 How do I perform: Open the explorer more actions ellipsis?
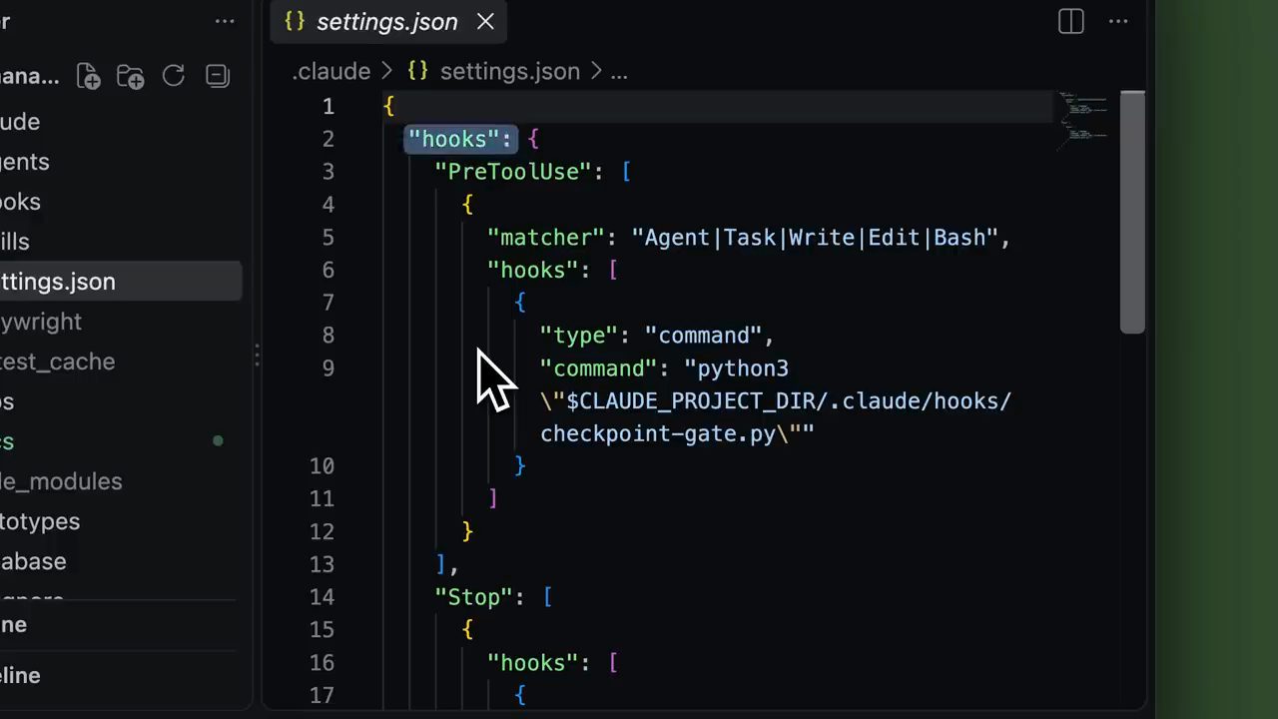click(x=225, y=21)
